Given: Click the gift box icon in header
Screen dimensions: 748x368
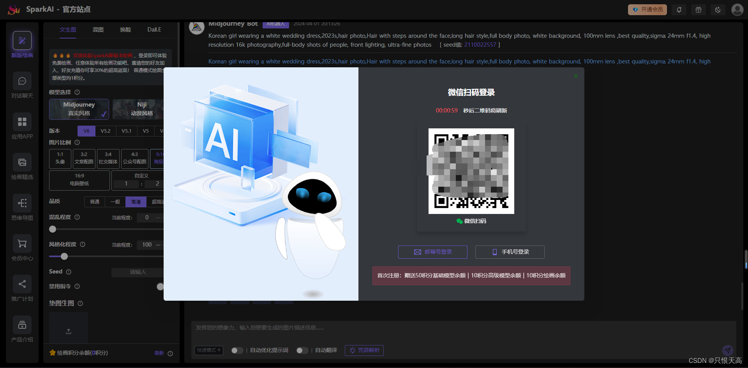Looking at the screenshot, I should (x=699, y=10).
